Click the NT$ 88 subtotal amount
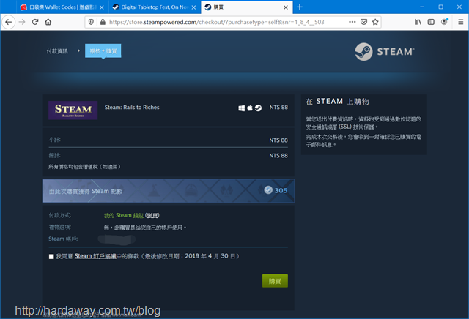Screen dimensions: 469x319 coord(278,140)
